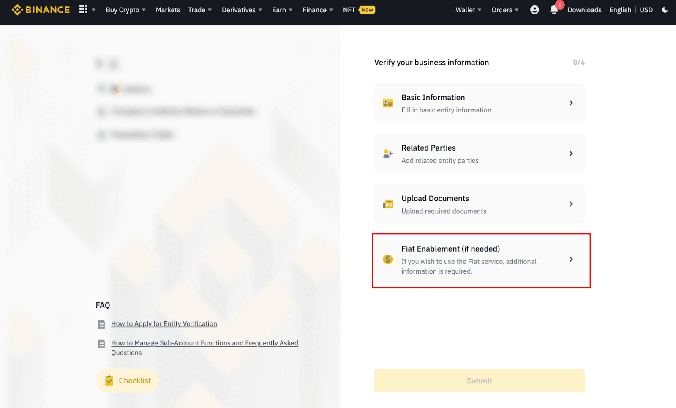Open the Related Parties chevron

pyautogui.click(x=571, y=153)
